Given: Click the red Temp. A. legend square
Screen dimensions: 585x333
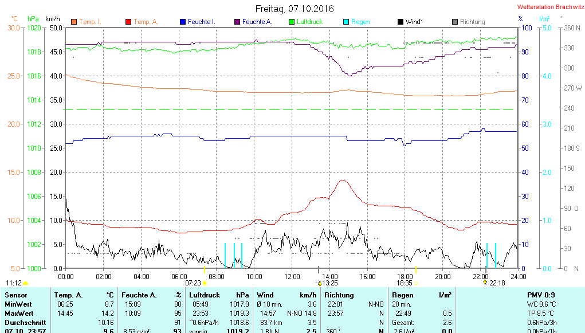Looking at the screenshot, I should point(128,22).
